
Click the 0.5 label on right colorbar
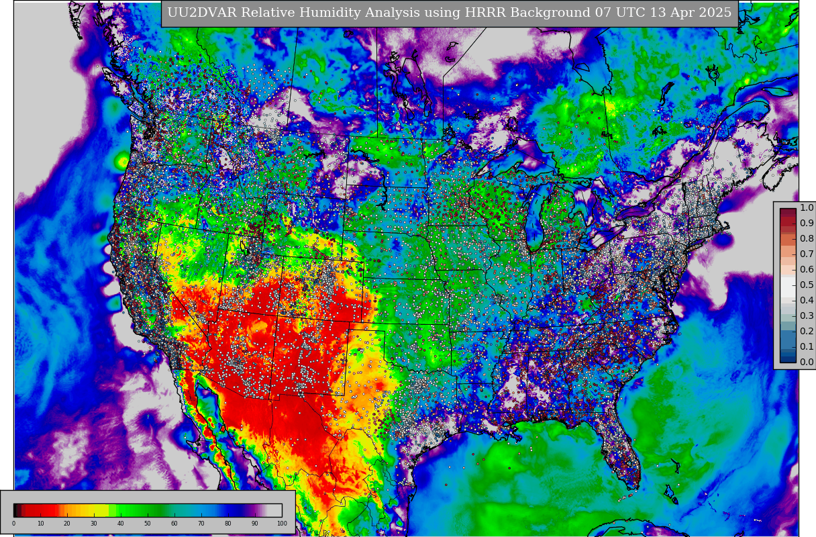pos(807,285)
